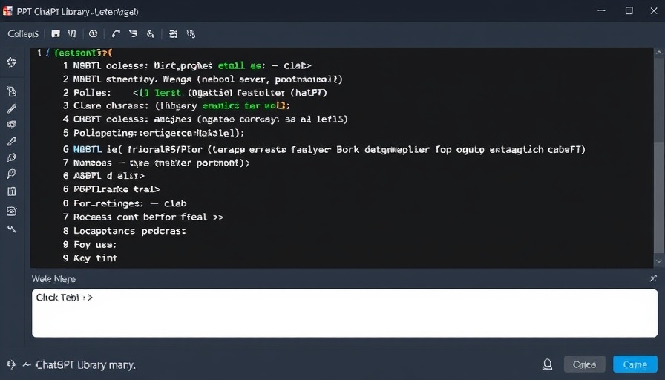The width and height of the screenshot is (665, 380).
Task: Click the last code line 'Key tint'
Action: [x=90, y=258]
